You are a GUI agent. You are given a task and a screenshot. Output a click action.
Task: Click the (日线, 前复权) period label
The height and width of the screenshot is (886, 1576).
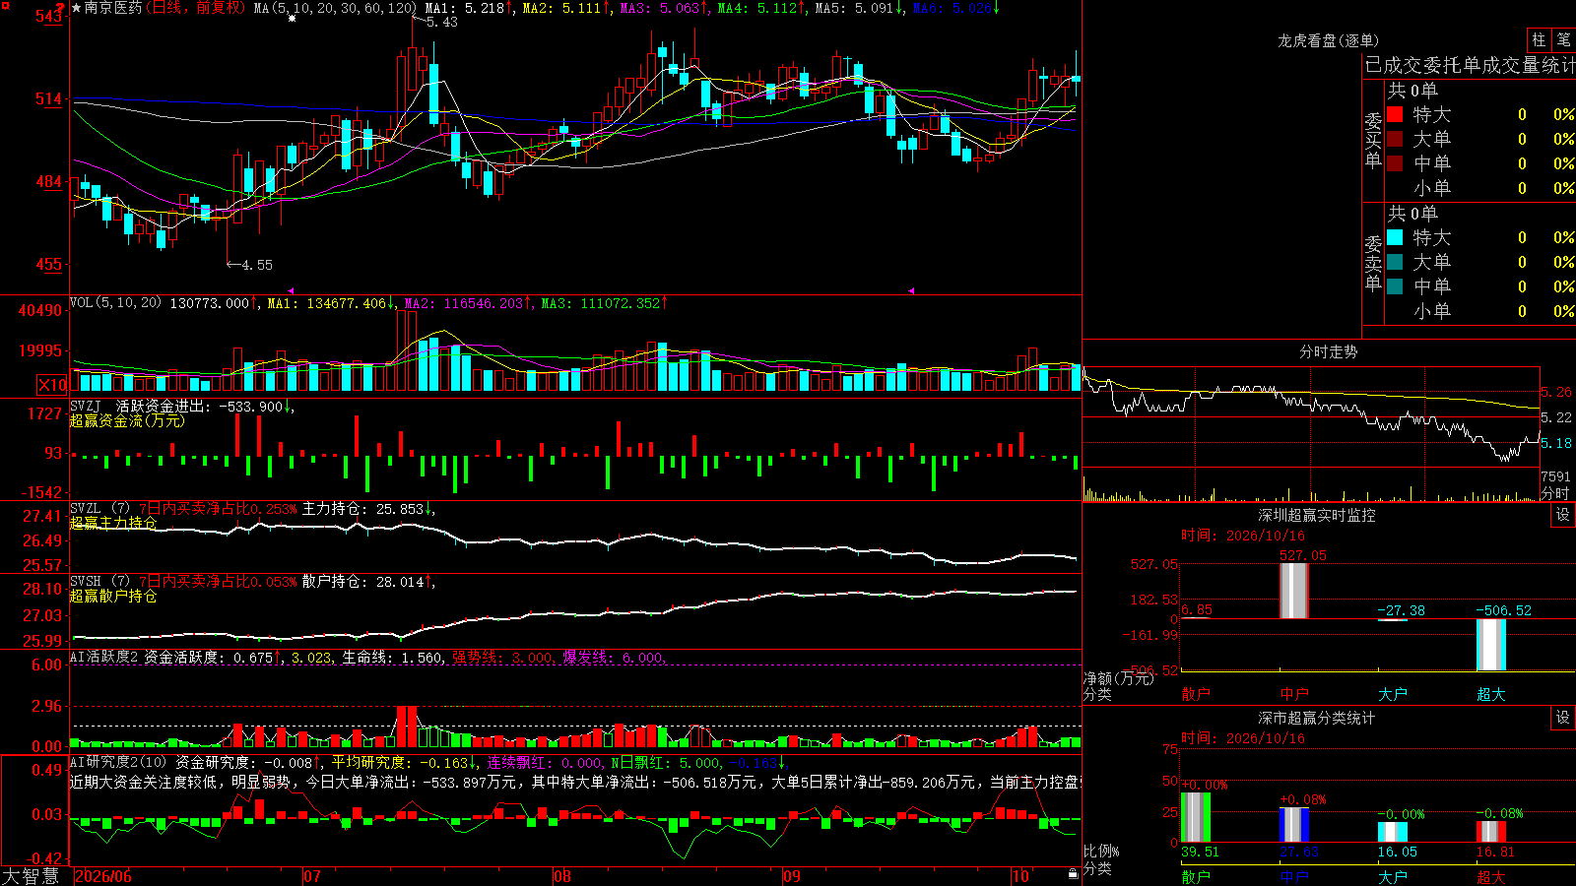point(196,8)
